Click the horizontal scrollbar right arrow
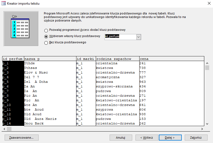This screenshot has height=143, width=213. tap(202, 129)
